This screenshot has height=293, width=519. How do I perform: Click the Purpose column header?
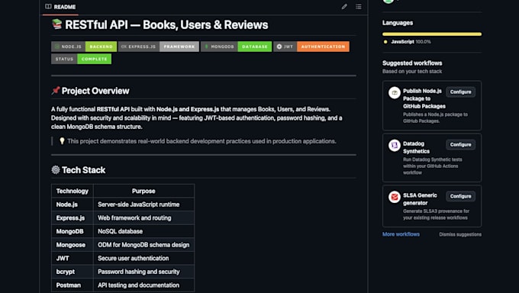(x=143, y=191)
